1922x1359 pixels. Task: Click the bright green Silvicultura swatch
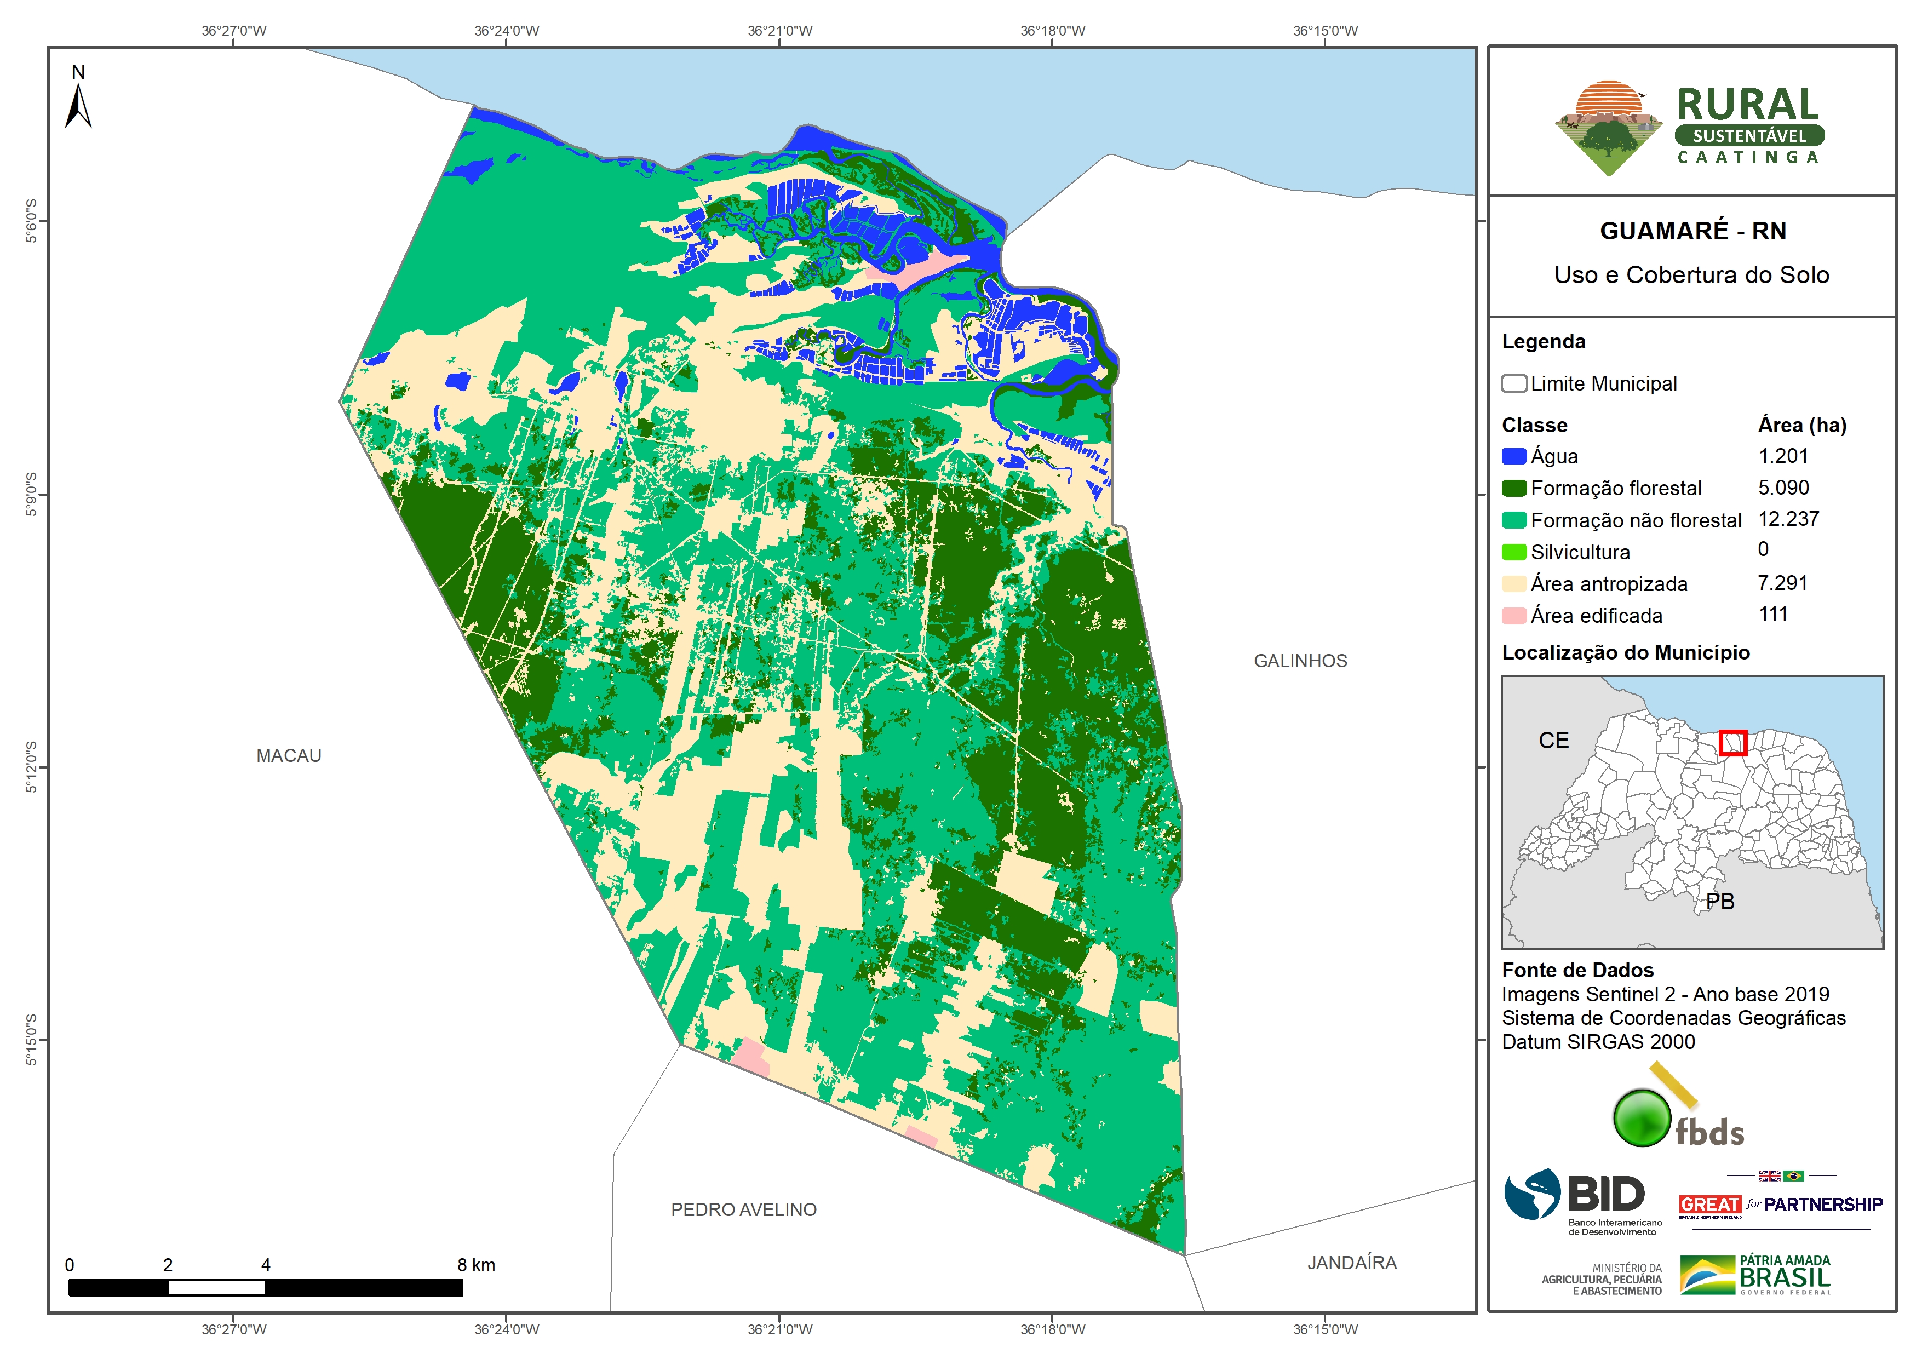(x=1513, y=552)
